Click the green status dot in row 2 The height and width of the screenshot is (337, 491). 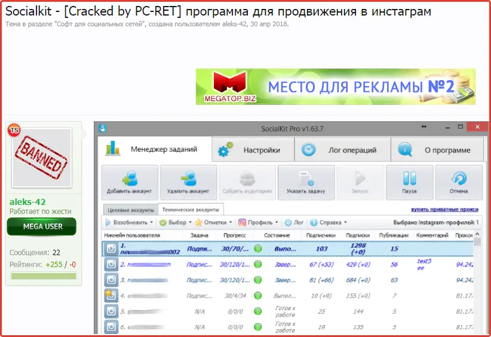[x=257, y=264]
